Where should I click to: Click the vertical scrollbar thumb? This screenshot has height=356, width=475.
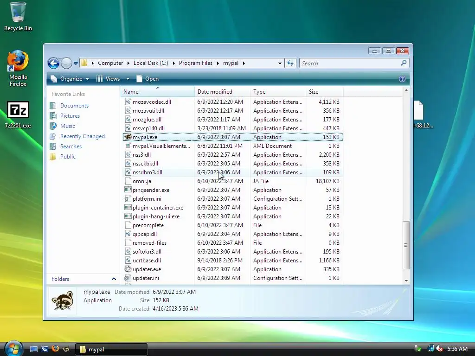(x=406, y=245)
